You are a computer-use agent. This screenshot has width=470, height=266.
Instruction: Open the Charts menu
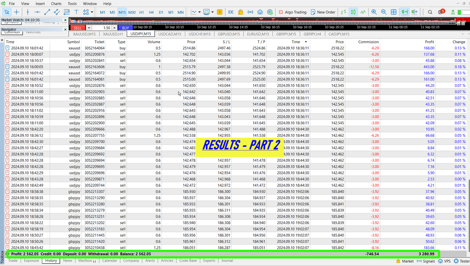(56, 4)
